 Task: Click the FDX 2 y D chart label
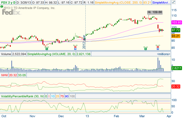(x=8, y=3)
